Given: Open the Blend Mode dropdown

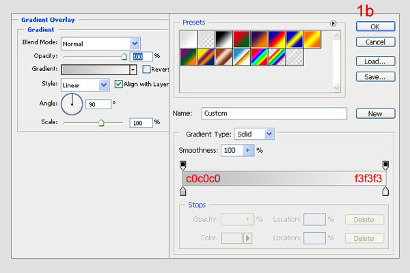Looking at the screenshot, I should (135, 43).
